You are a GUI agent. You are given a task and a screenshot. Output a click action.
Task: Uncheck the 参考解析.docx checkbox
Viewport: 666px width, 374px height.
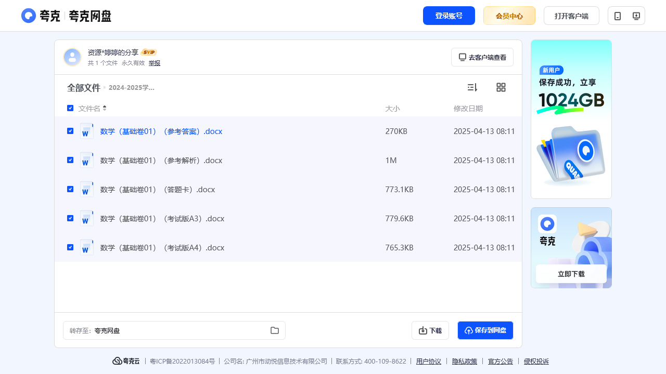point(70,160)
